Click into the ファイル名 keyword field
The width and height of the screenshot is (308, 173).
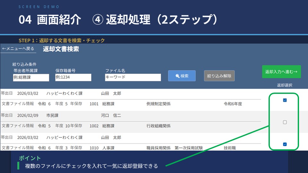[133, 78]
